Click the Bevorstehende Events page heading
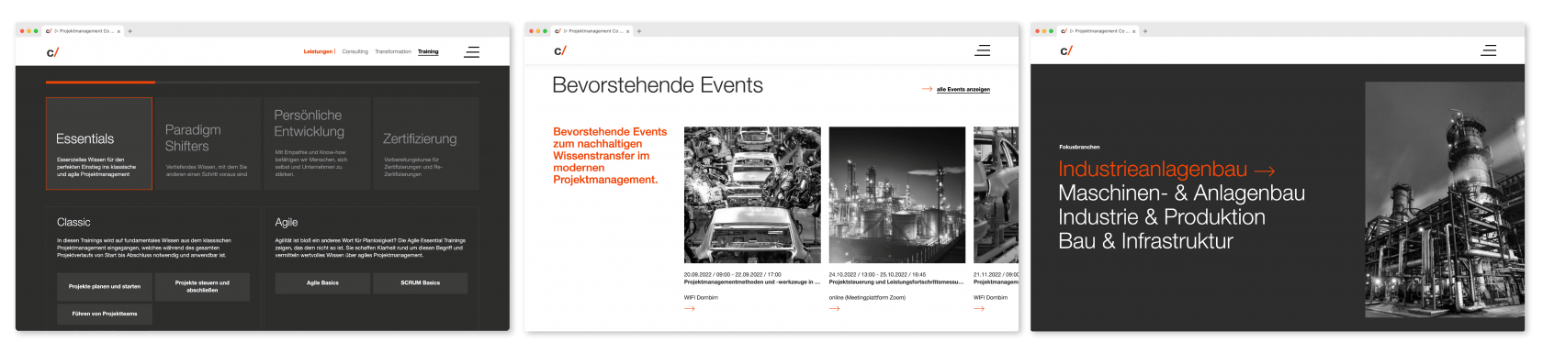The image size is (1543, 353). click(x=658, y=85)
